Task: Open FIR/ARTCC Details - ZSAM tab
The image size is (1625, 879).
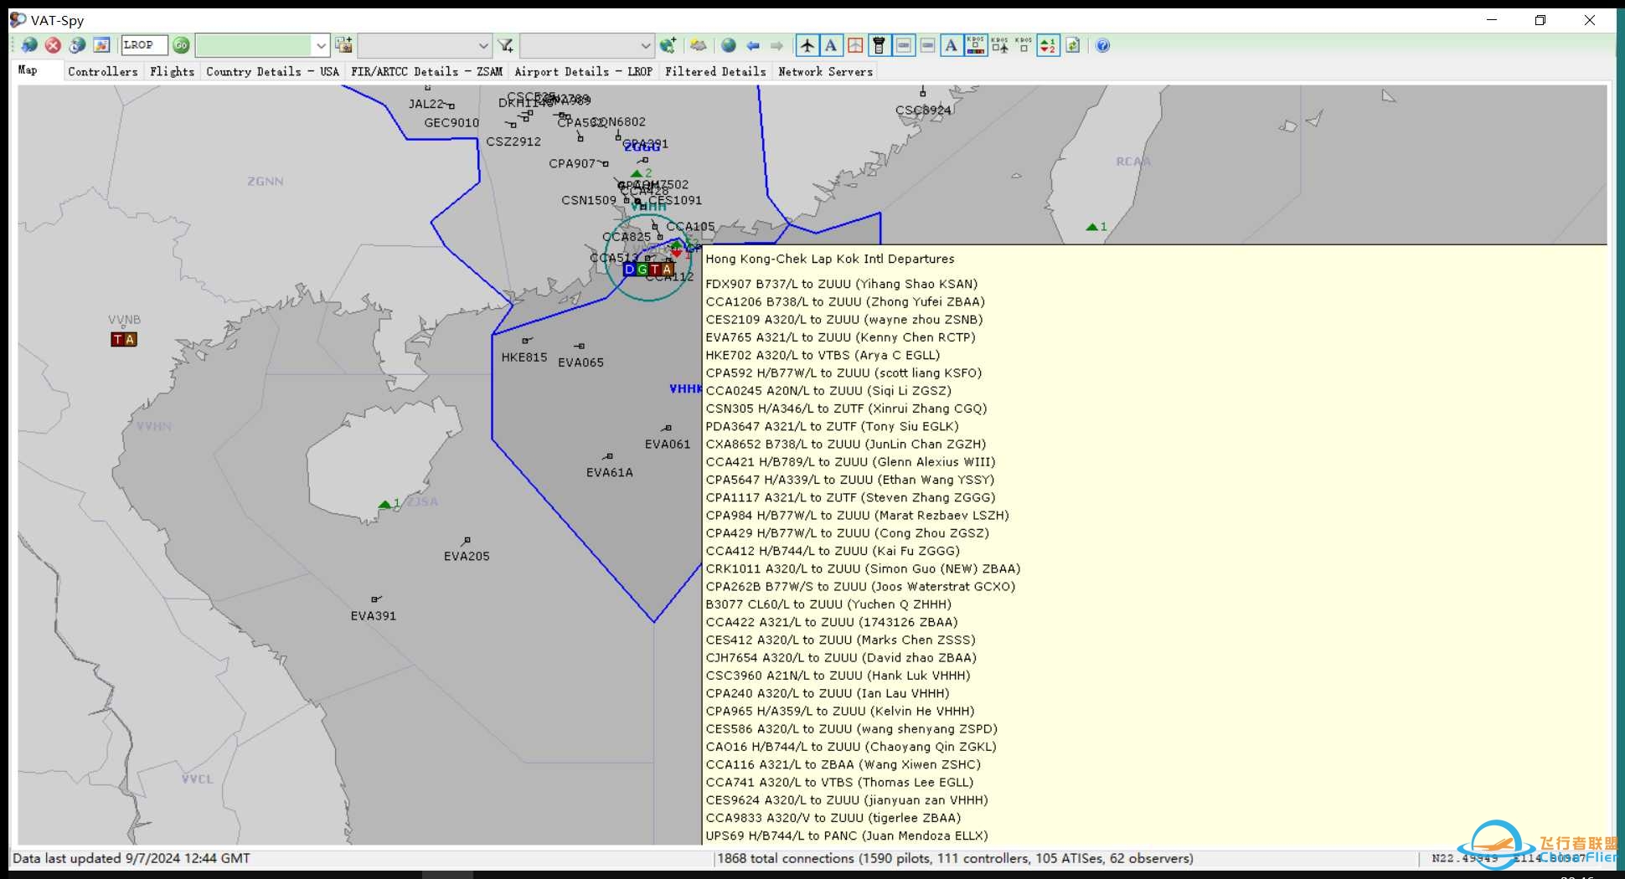Action: tap(426, 72)
